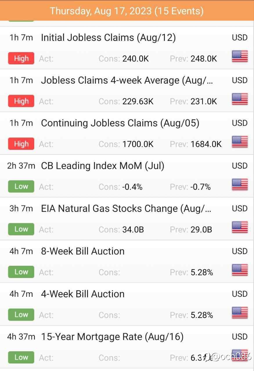The height and width of the screenshot is (371, 254).
Task: Tap the US flag beside 8-Week Bill Auction
Action: tap(240, 270)
